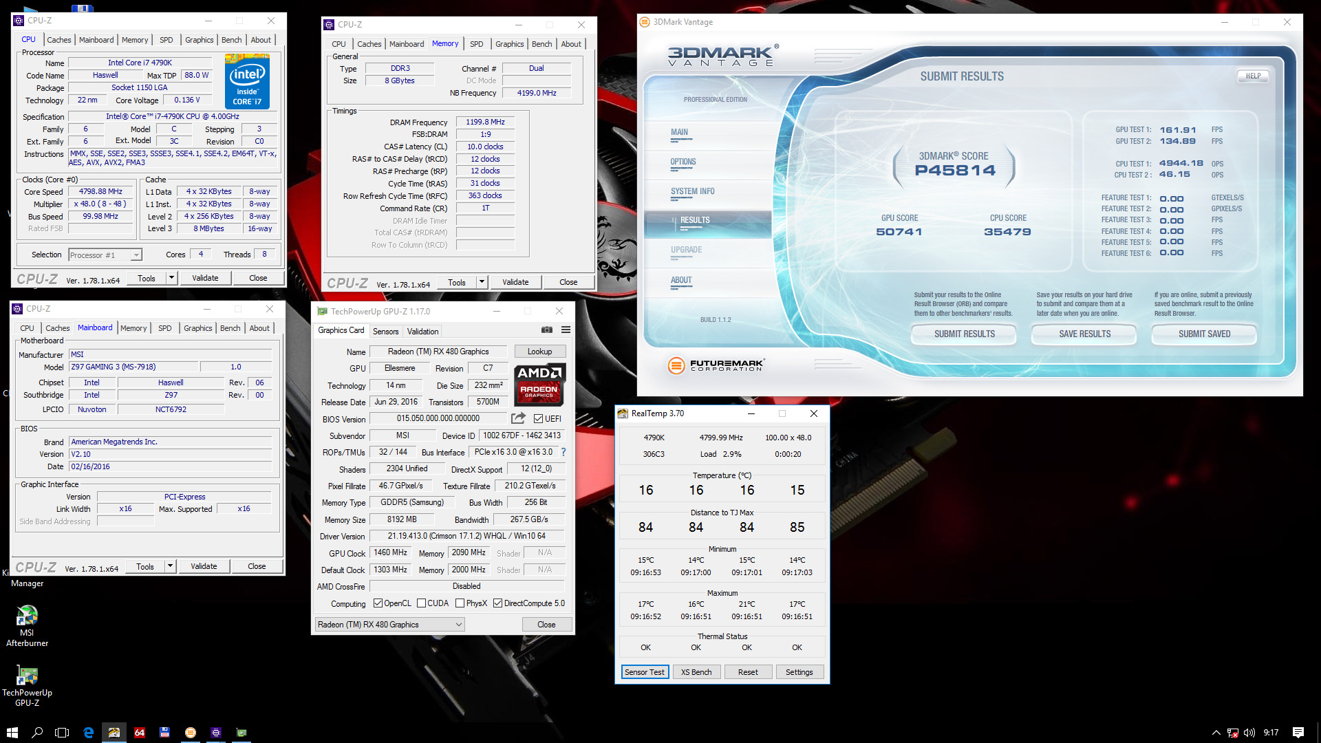Open Processor #1 selection dropdown
This screenshot has width=1321, height=743.
(x=136, y=255)
